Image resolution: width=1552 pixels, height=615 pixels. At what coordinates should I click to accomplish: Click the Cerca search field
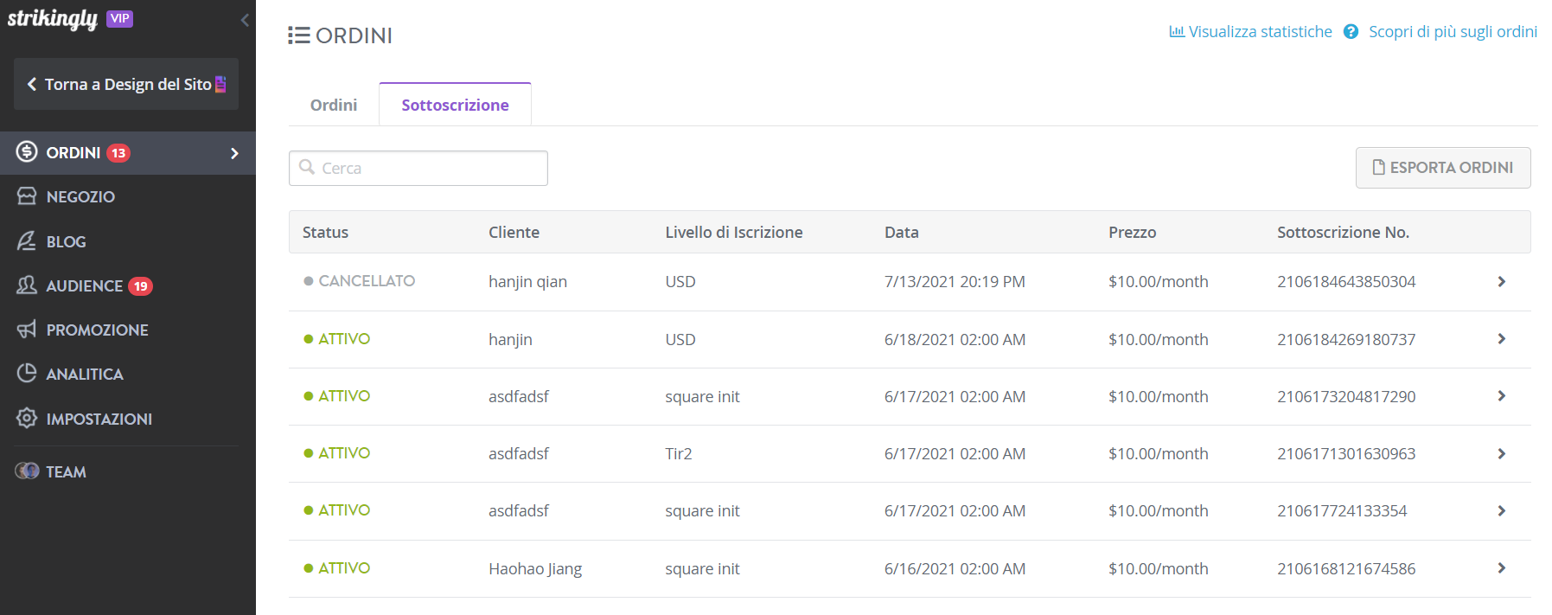tap(418, 168)
